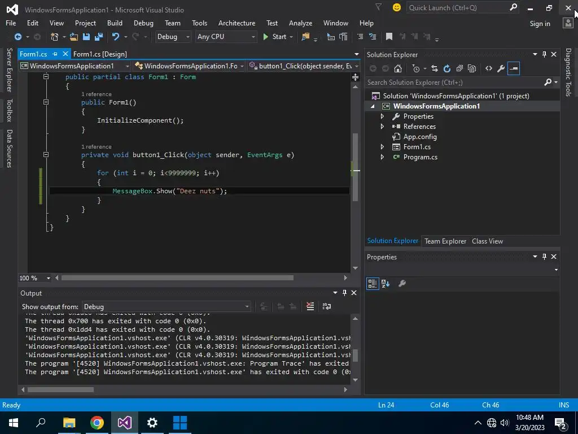The width and height of the screenshot is (578, 434).
Task: Click the feedback smiley face icon
Action: tap(397, 7)
